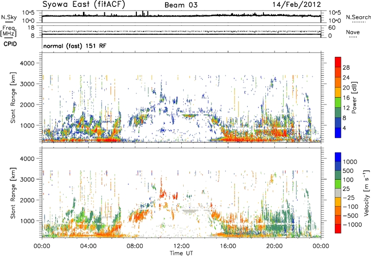Image resolution: width=371 pixels, height=256 pixels.
Task: Select the yellow 16–20 dB Power color band
Action: [x=338, y=92]
